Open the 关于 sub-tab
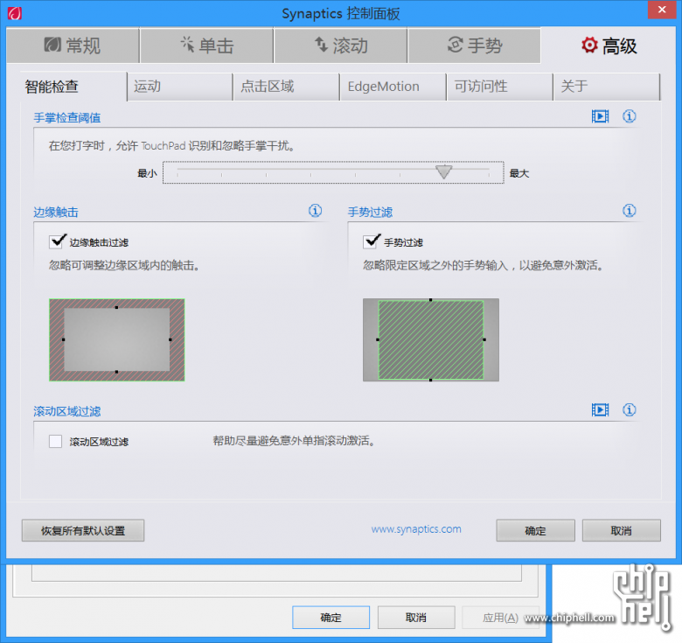This screenshot has height=643, width=682. (x=607, y=86)
